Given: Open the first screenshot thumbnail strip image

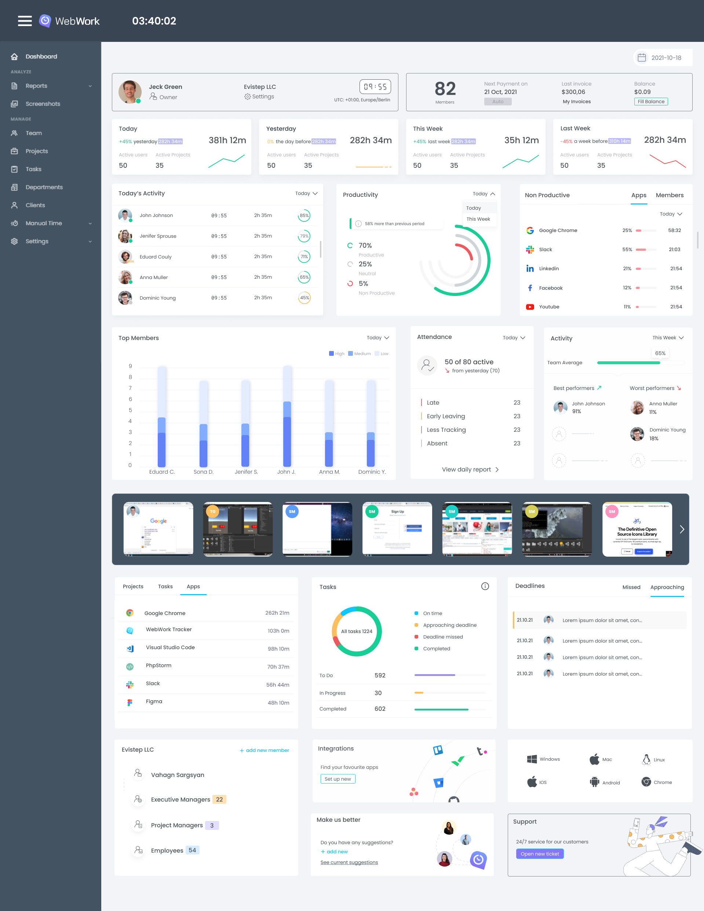Looking at the screenshot, I should [x=158, y=529].
